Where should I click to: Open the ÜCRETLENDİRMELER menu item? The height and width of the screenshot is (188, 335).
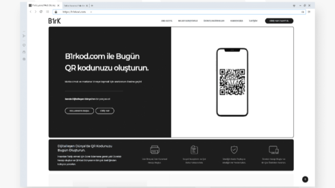pyautogui.click(x=214, y=21)
